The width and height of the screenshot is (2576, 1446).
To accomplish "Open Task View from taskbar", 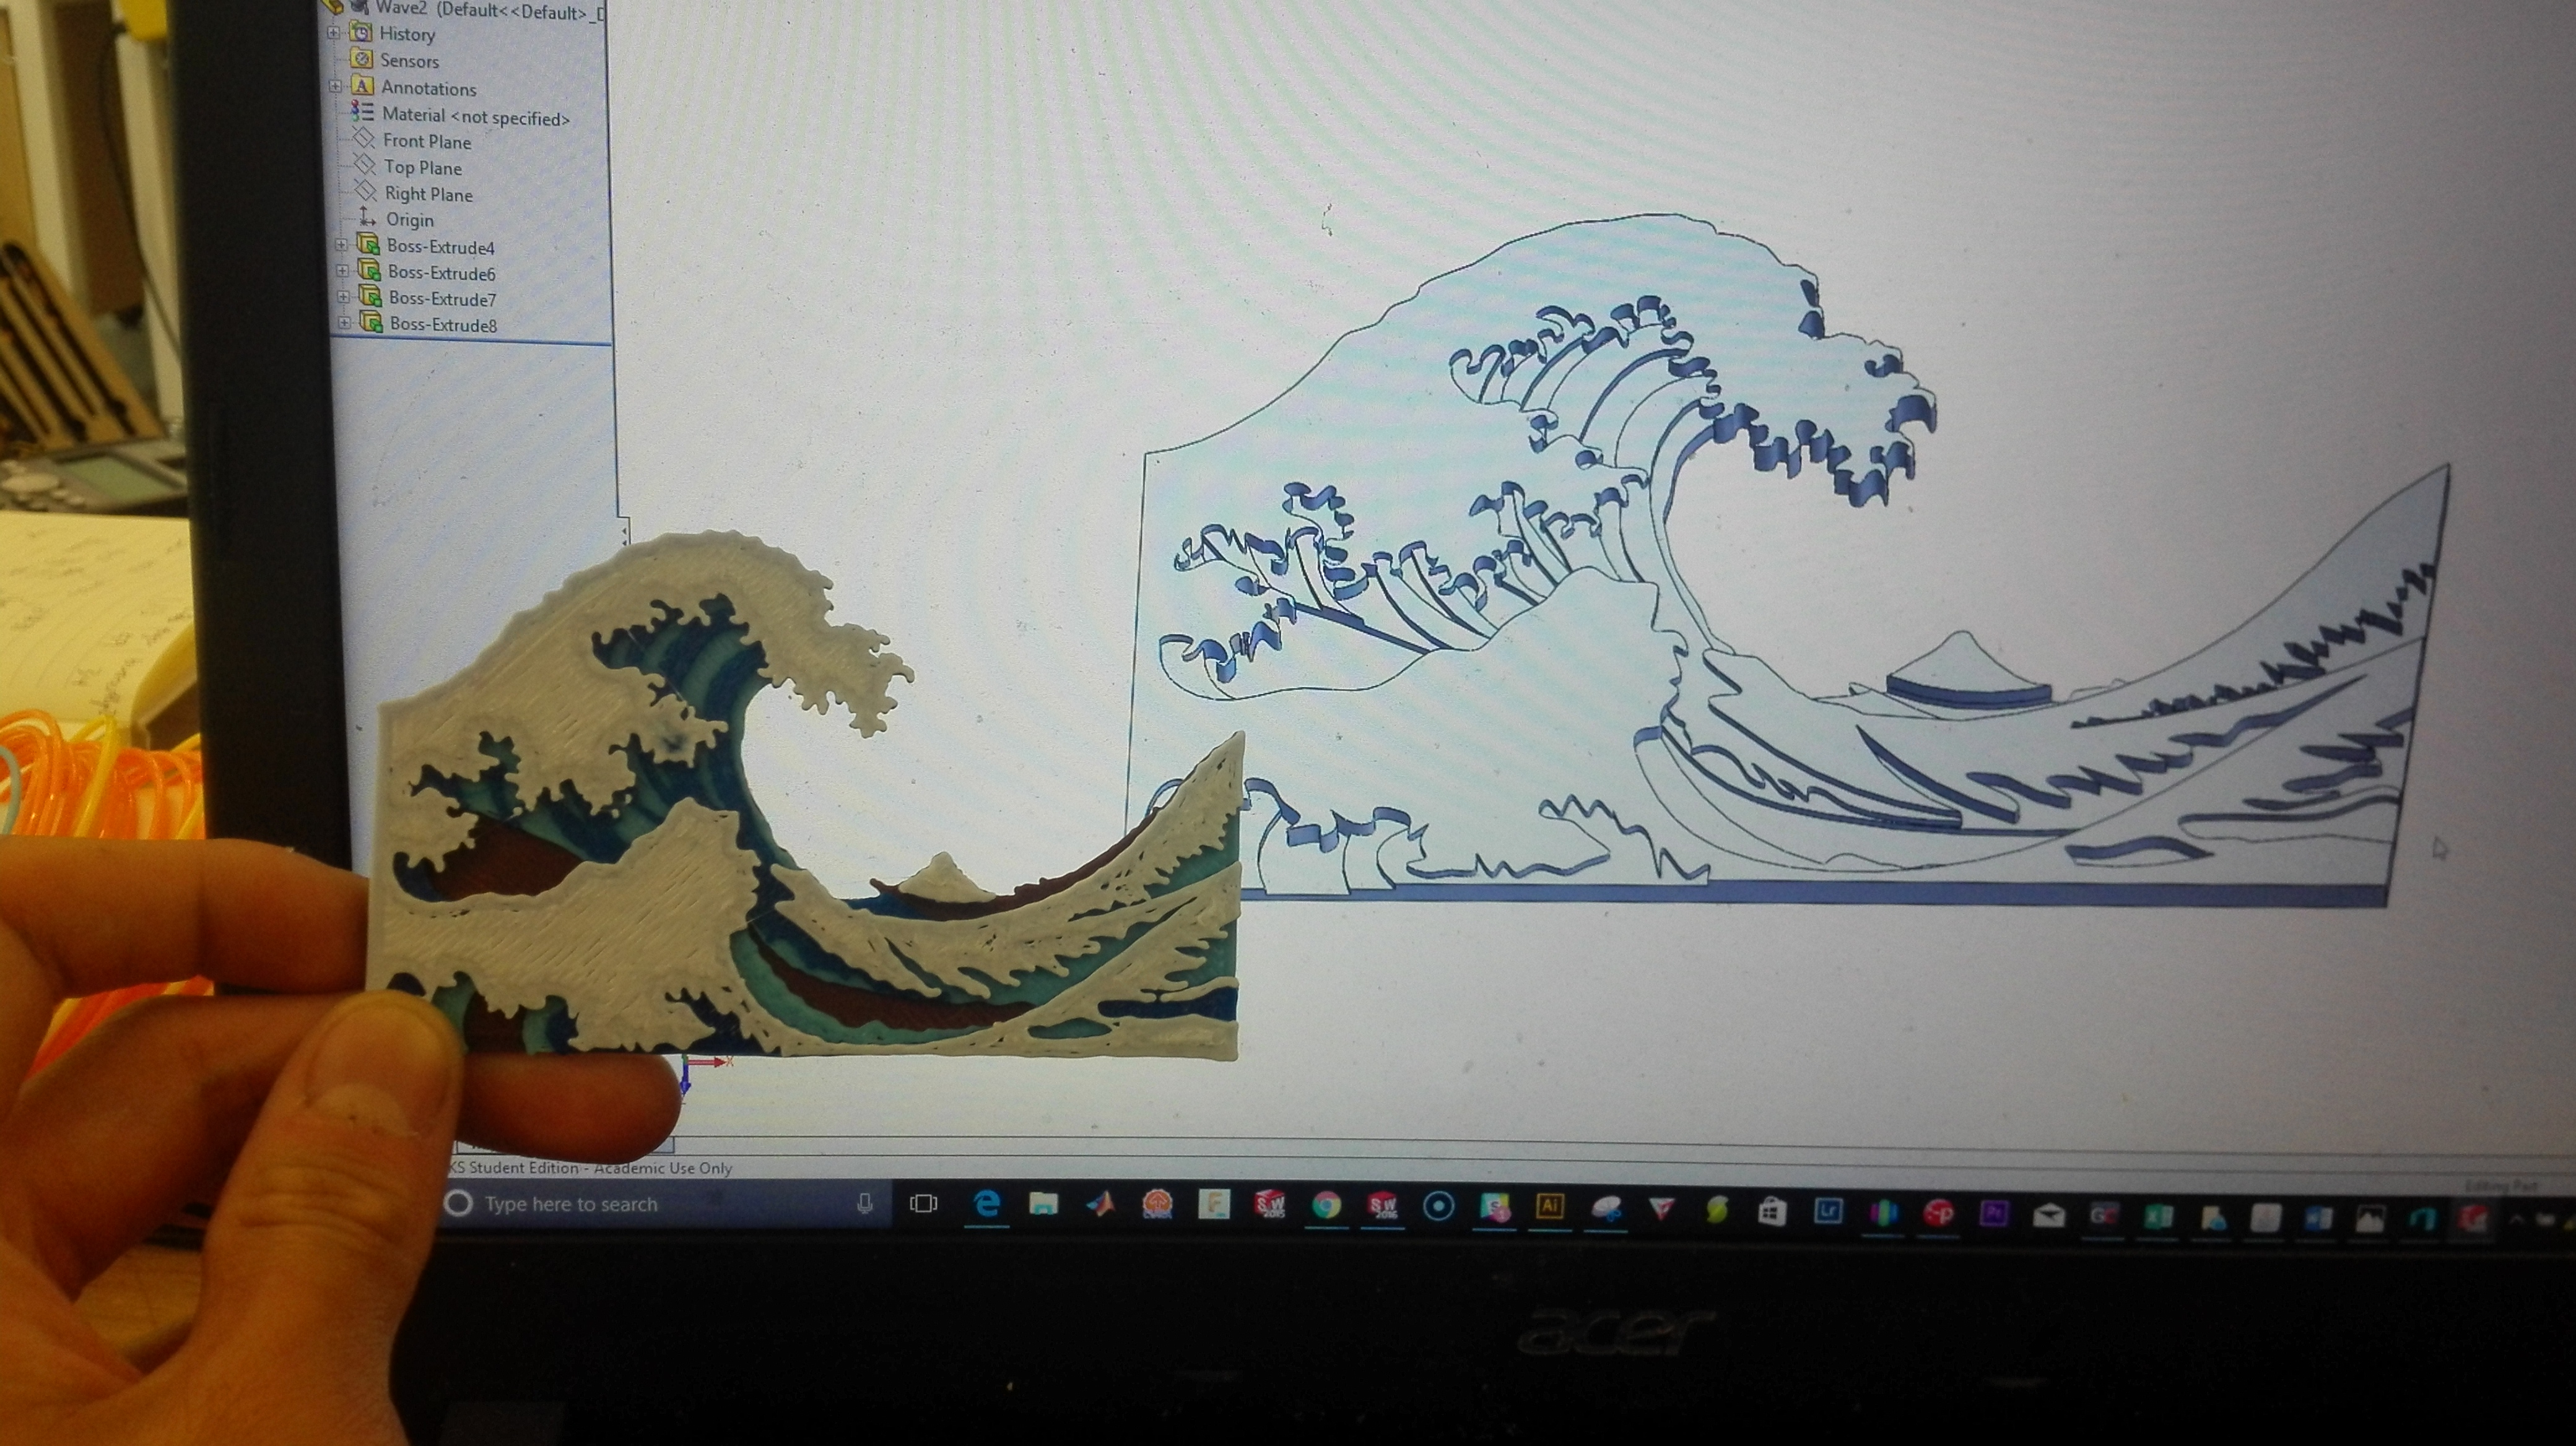I will click(923, 1204).
